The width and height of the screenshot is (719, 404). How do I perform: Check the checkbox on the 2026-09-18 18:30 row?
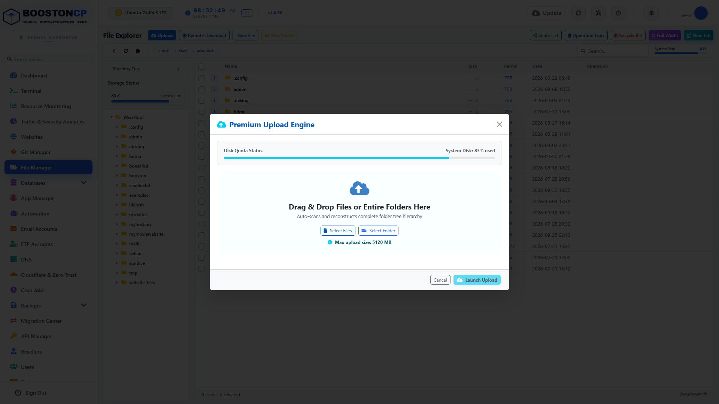pyautogui.click(x=201, y=213)
